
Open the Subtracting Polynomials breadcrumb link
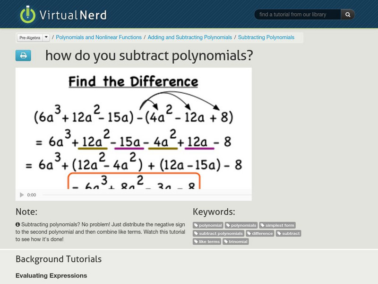(x=266, y=37)
